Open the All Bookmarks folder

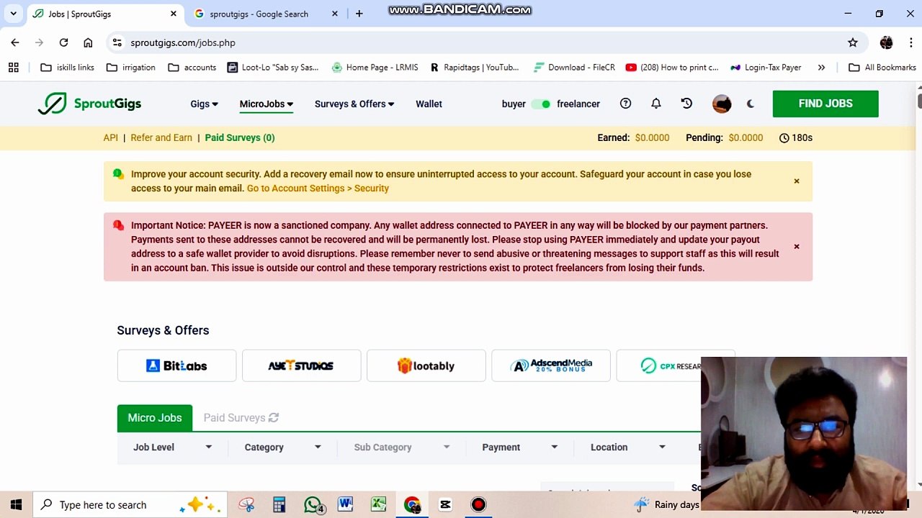[x=882, y=68]
